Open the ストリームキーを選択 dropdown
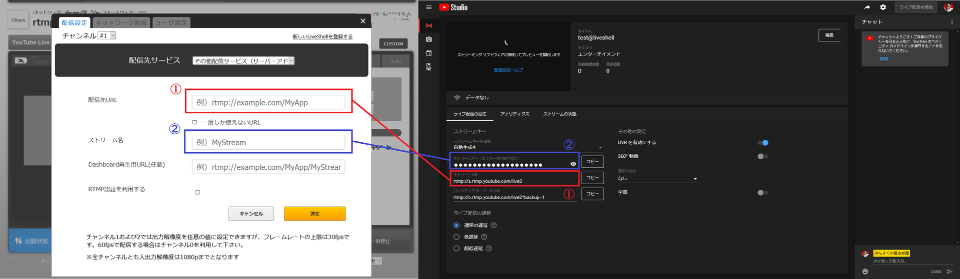960x279 pixels. (x=528, y=145)
